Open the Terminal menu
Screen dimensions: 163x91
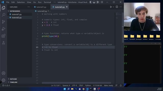click(47, 2)
